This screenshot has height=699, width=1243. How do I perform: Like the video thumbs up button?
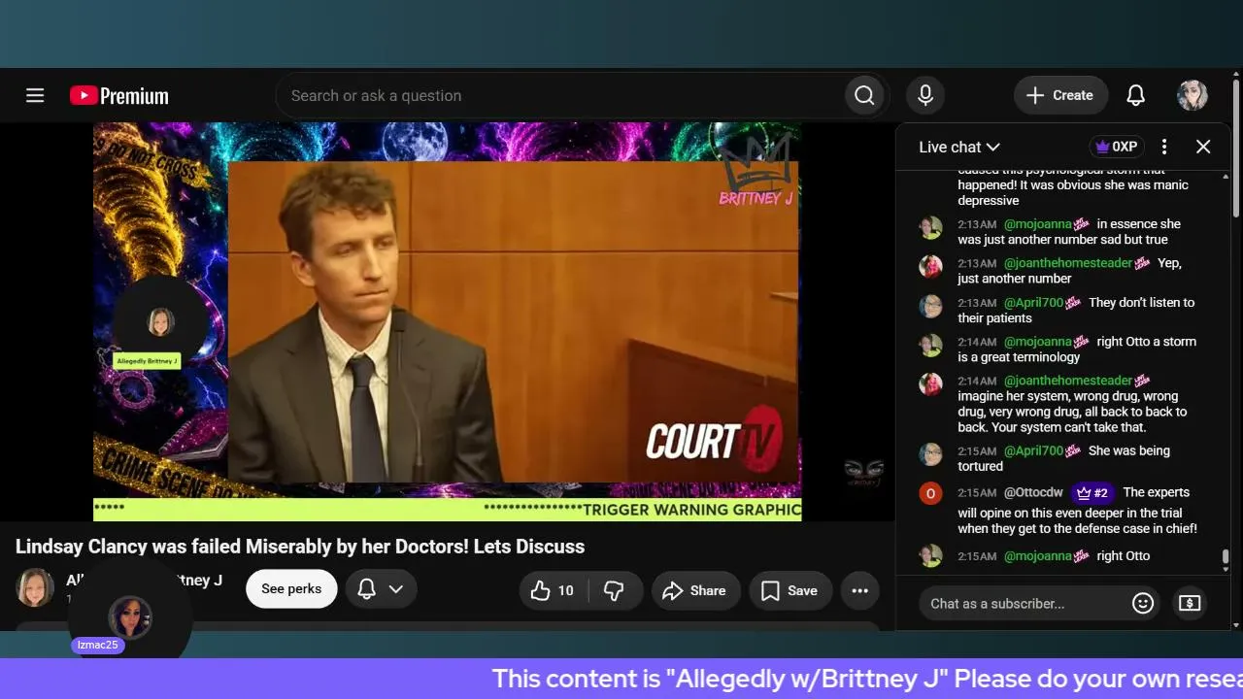(552, 590)
